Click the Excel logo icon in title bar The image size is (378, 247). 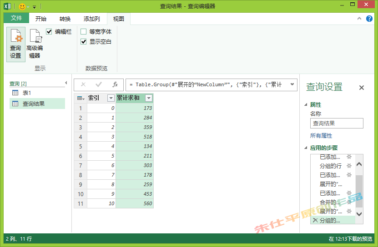7,6
